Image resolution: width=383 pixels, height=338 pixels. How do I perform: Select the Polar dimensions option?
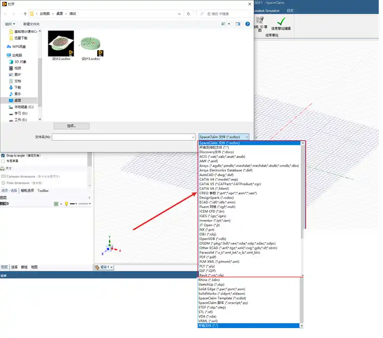click(22, 183)
